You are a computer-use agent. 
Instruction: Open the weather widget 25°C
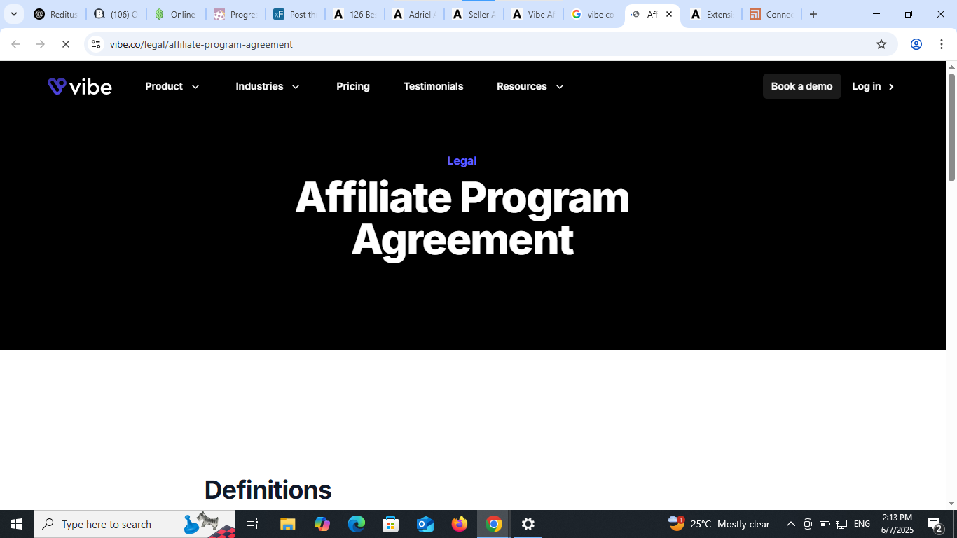(720, 524)
